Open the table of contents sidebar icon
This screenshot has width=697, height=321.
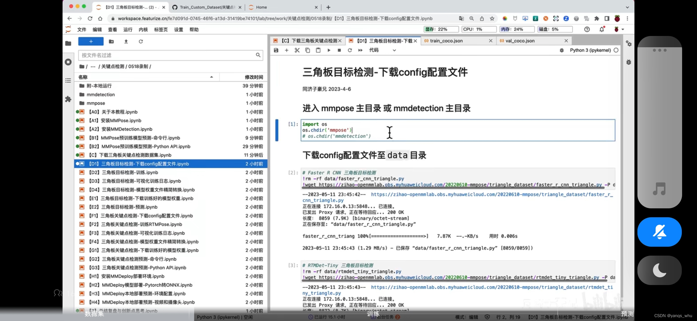click(x=68, y=81)
